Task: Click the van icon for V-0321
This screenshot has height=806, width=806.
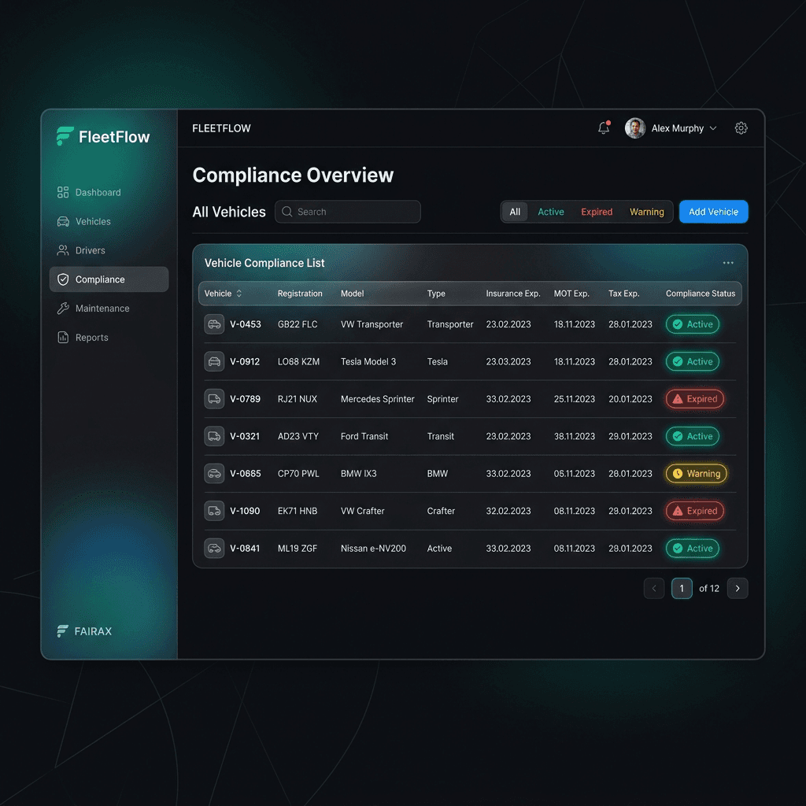Action: tap(214, 436)
